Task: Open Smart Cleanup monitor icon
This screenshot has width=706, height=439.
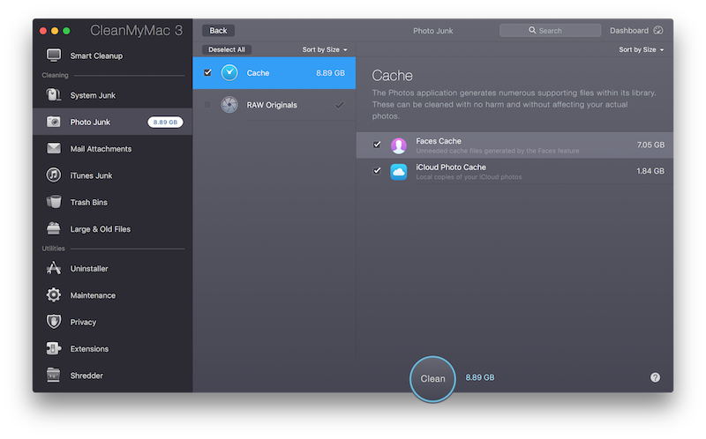Action: coord(54,56)
